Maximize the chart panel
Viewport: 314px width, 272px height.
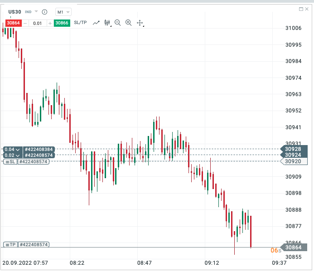click(301, 9)
